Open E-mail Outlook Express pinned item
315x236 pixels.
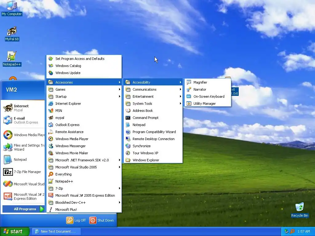[23, 120]
